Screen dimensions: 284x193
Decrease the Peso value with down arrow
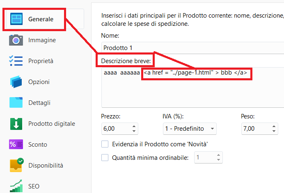274,131
